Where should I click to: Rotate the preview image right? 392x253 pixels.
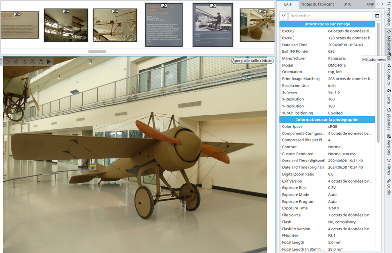(24, 61)
